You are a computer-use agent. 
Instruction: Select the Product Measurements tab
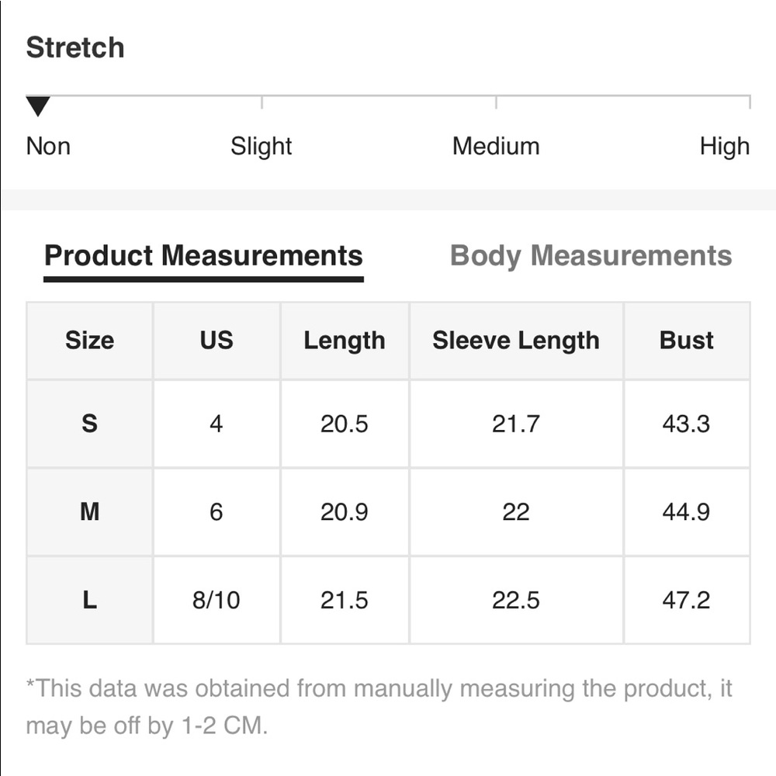coord(203,256)
